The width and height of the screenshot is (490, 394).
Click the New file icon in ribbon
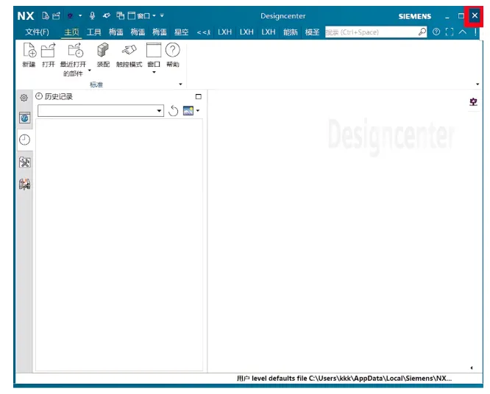29,50
